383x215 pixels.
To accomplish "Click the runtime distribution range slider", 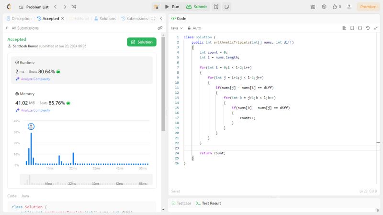I will point(86,179).
